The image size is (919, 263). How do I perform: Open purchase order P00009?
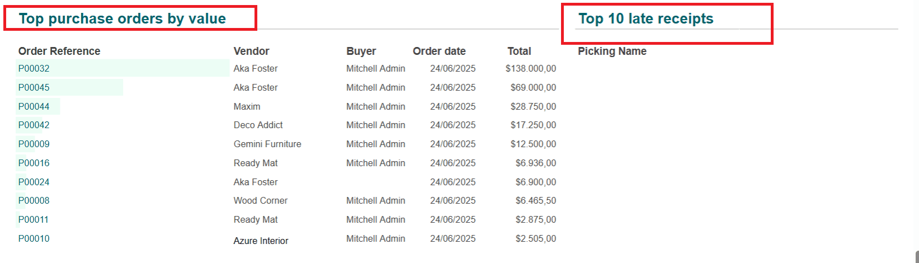point(34,144)
